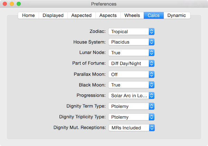Screen dimensions: 208x146
Task: Change the Lunar Node setting from True
Action: pyautogui.click(x=131, y=53)
